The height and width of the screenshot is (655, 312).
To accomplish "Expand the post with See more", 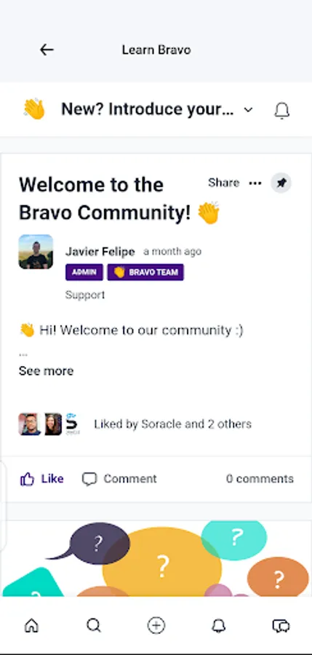I will pyautogui.click(x=46, y=371).
